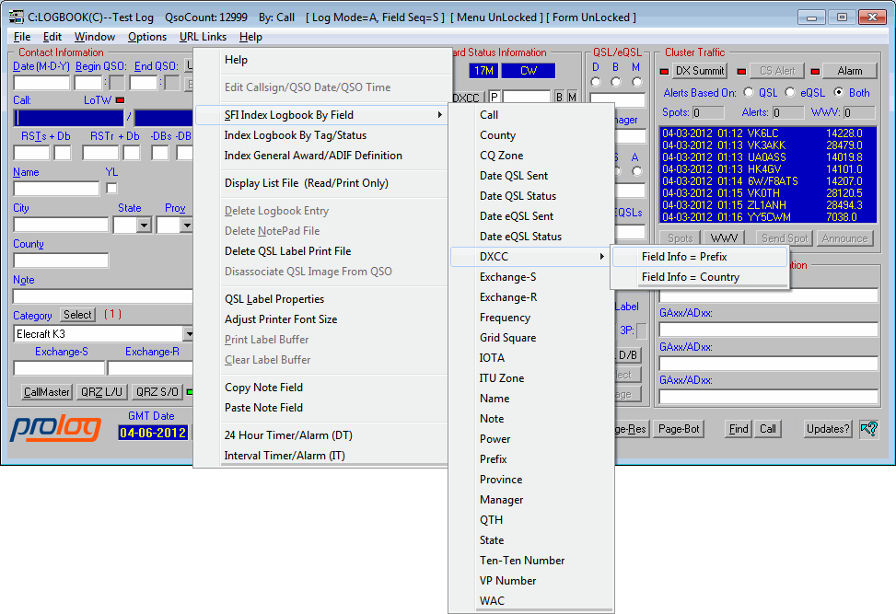Click the application icon in title bar
Viewport: 896px width, 614px height.
point(17,17)
